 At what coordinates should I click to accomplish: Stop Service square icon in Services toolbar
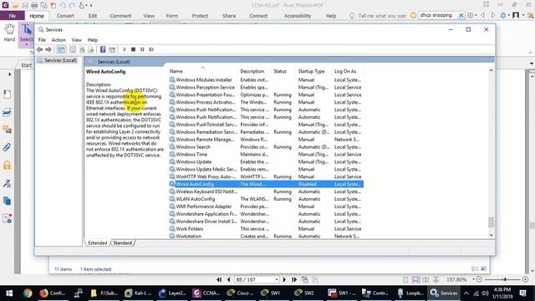tap(134, 49)
